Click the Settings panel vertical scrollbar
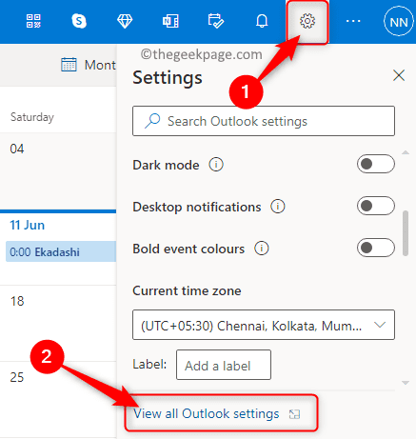 point(406,232)
